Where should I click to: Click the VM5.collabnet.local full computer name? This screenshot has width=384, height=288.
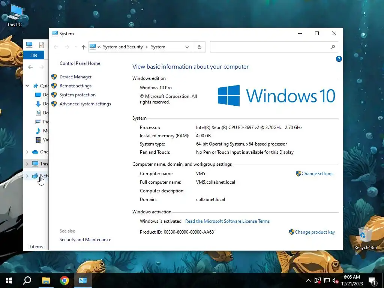click(216, 182)
